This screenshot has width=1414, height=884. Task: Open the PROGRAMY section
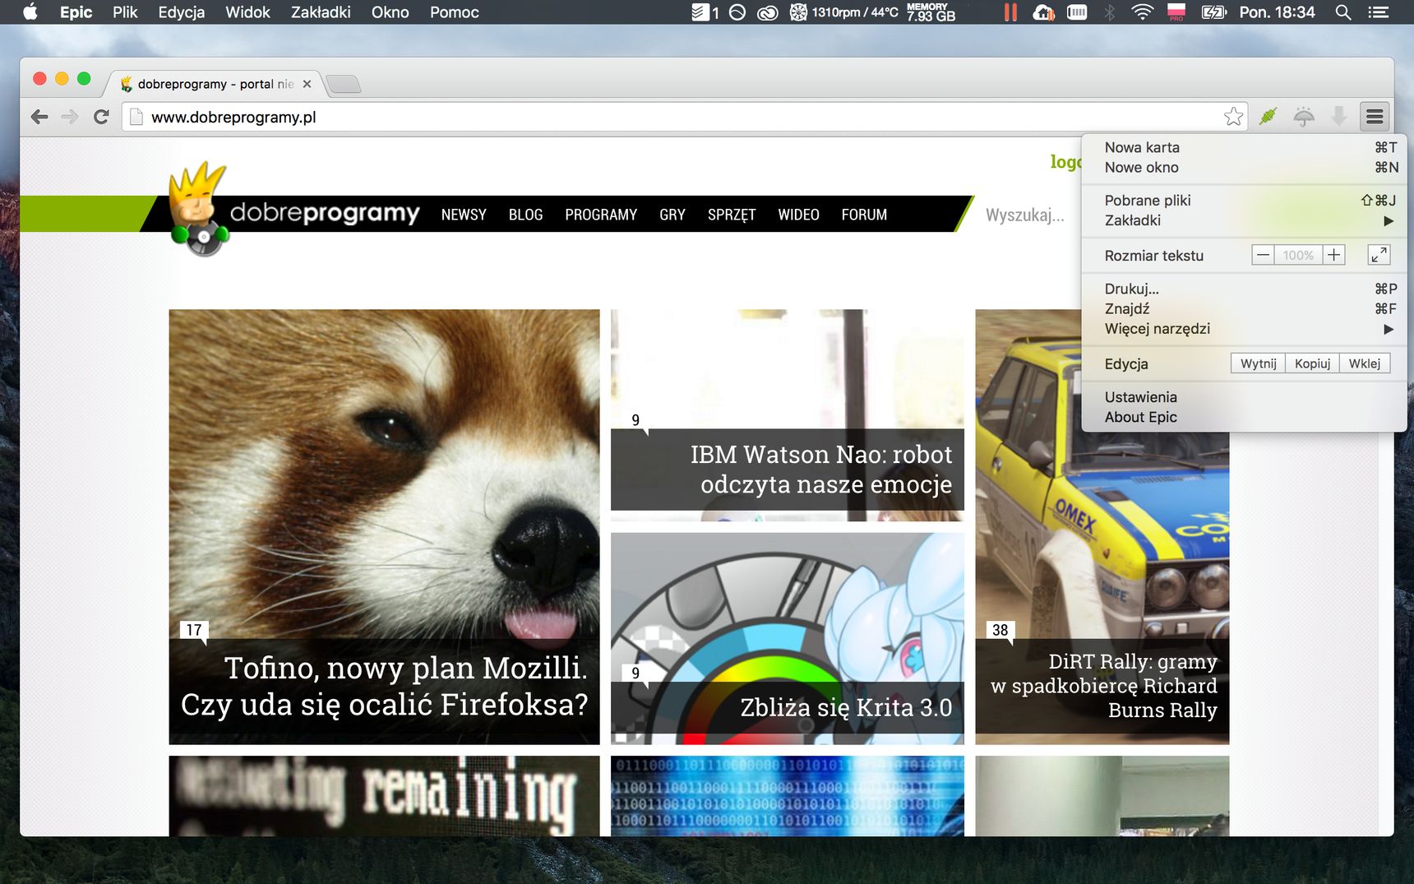pyautogui.click(x=601, y=215)
